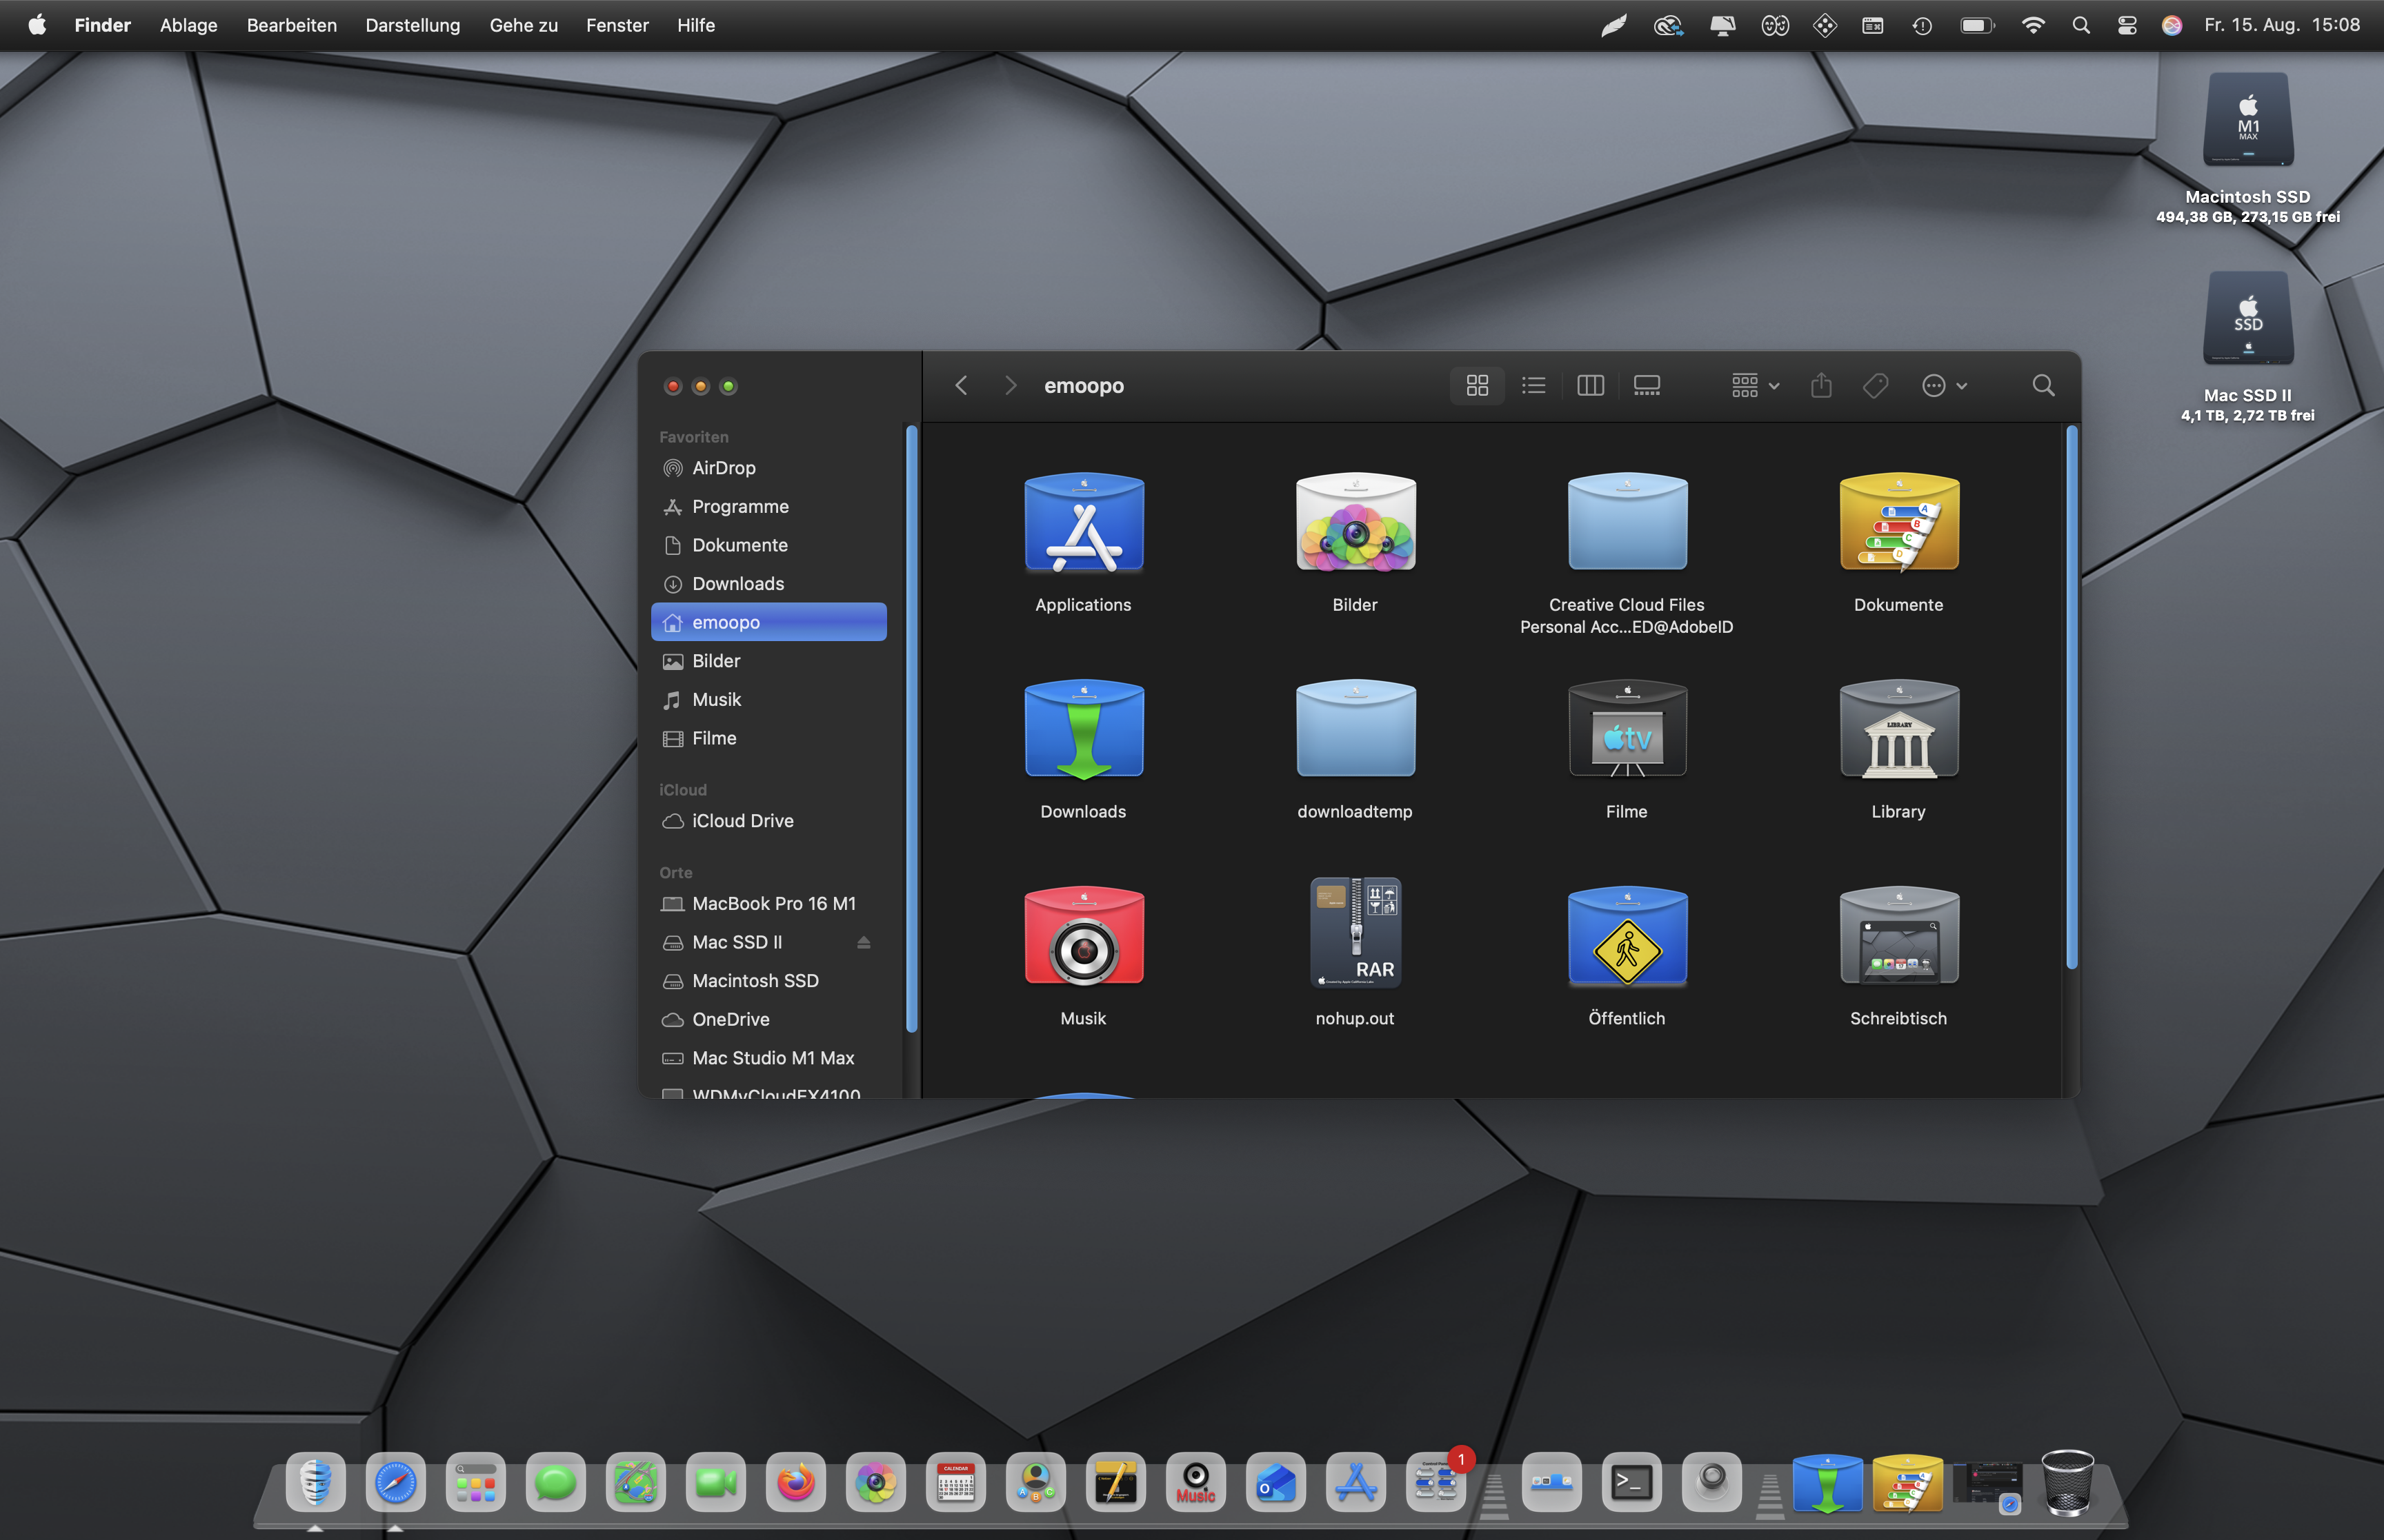Click the Finder file area scrollbar

click(x=2071, y=697)
